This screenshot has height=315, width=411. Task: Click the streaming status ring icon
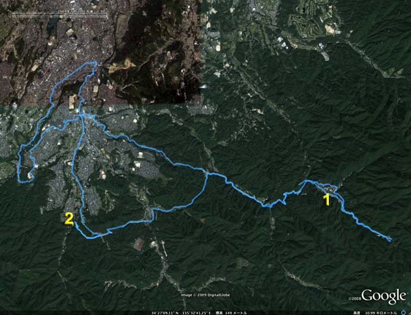click(403, 313)
